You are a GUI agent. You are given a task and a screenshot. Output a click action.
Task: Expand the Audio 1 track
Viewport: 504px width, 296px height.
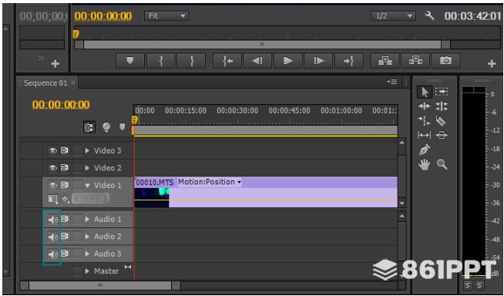[87, 219]
